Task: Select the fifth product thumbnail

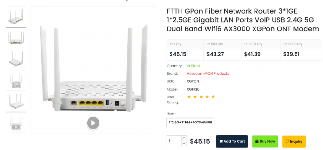Action: click(16, 101)
